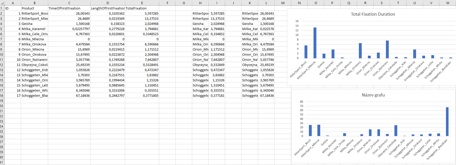The image size is (456, 165).
Task: Click the cell containing '0,2779228'
Action: pos(108,29)
